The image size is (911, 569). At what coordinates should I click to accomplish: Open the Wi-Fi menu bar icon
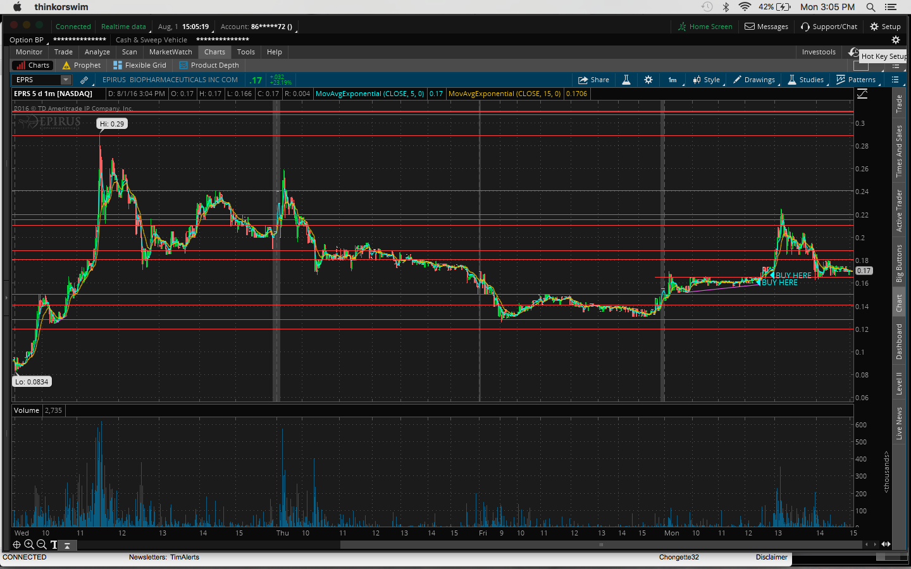pos(745,7)
